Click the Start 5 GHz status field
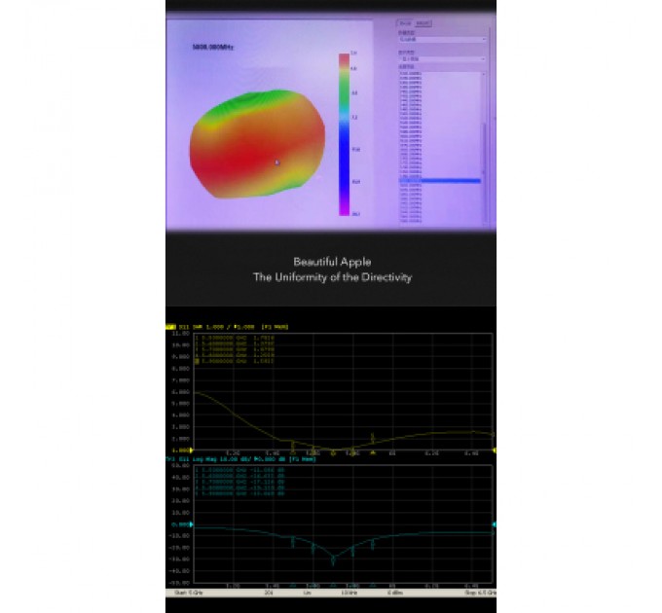 186,592
